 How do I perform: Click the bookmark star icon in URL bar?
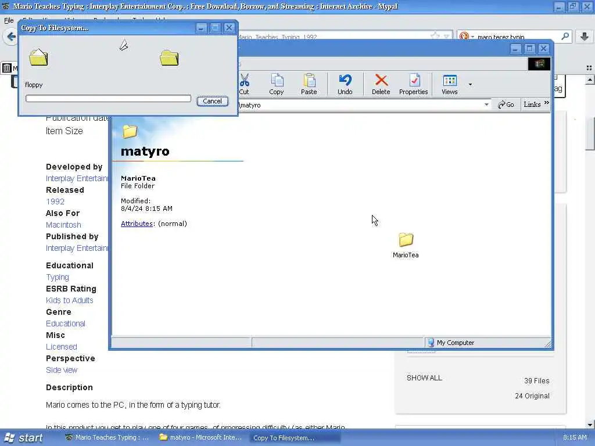(x=435, y=35)
